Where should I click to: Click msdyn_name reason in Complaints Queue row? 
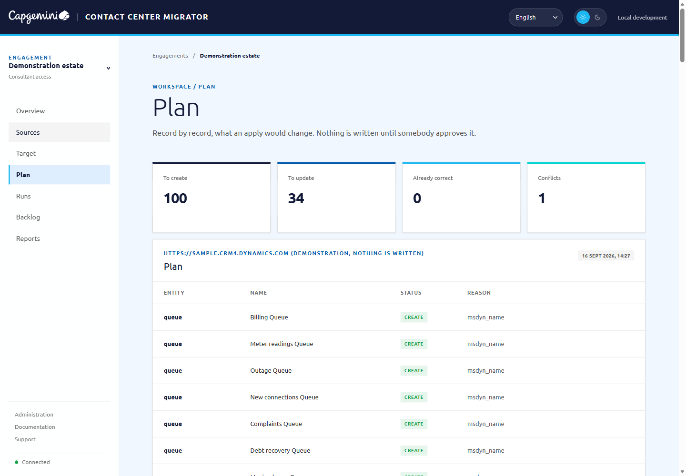pyautogui.click(x=485, y=424)
